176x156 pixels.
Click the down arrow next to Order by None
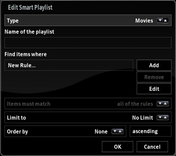pos(115,131)
